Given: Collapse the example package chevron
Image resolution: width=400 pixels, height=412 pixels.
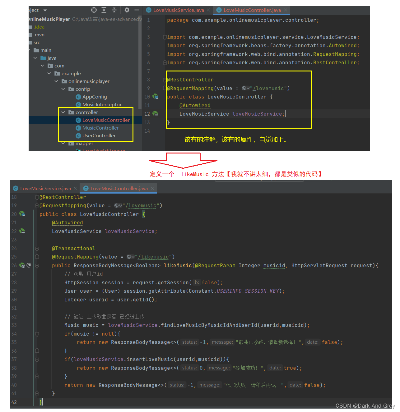Looking at the screenshot, I should pyautogui.click(x=49, y=73).
